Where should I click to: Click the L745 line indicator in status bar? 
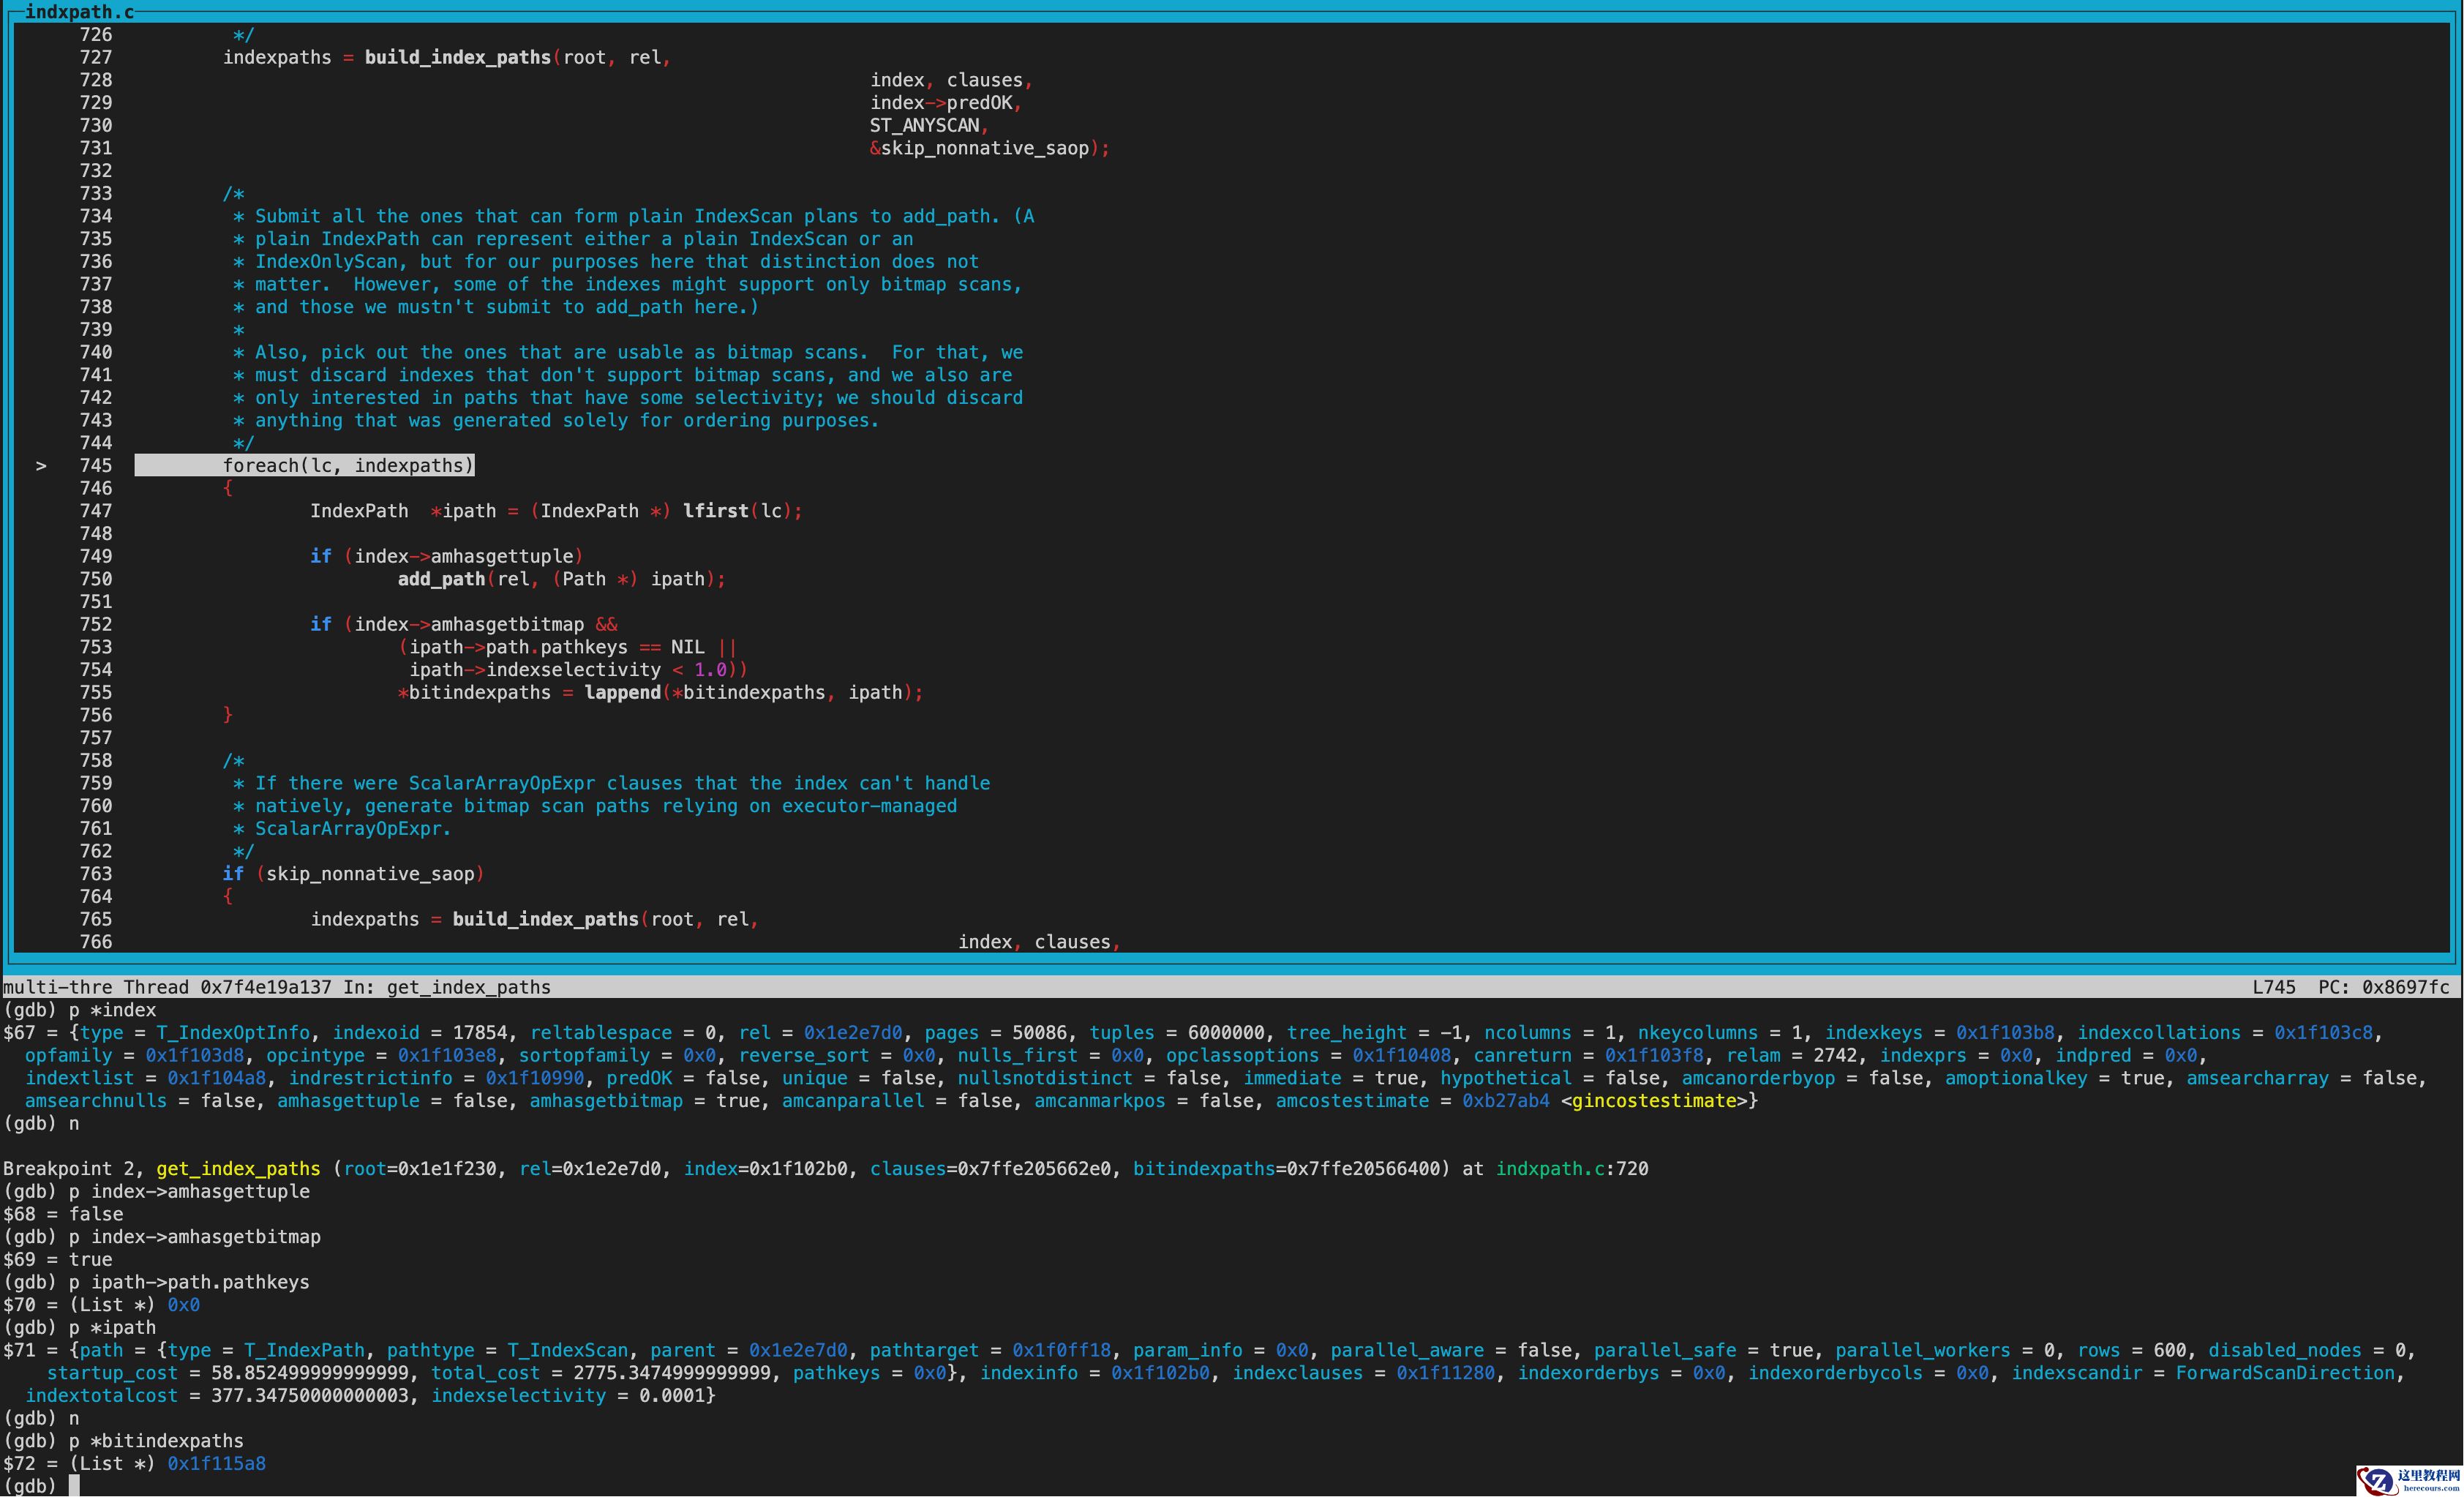2273,988
